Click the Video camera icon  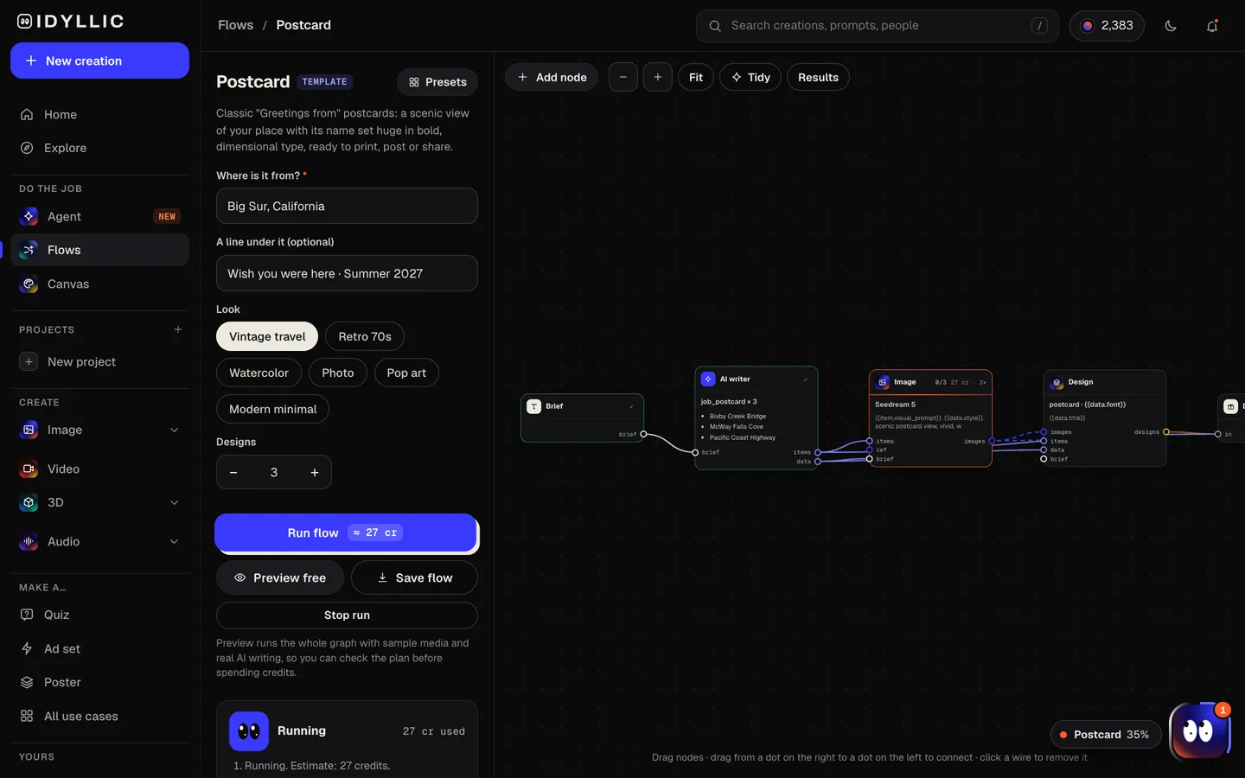click(x=29, y=469)
